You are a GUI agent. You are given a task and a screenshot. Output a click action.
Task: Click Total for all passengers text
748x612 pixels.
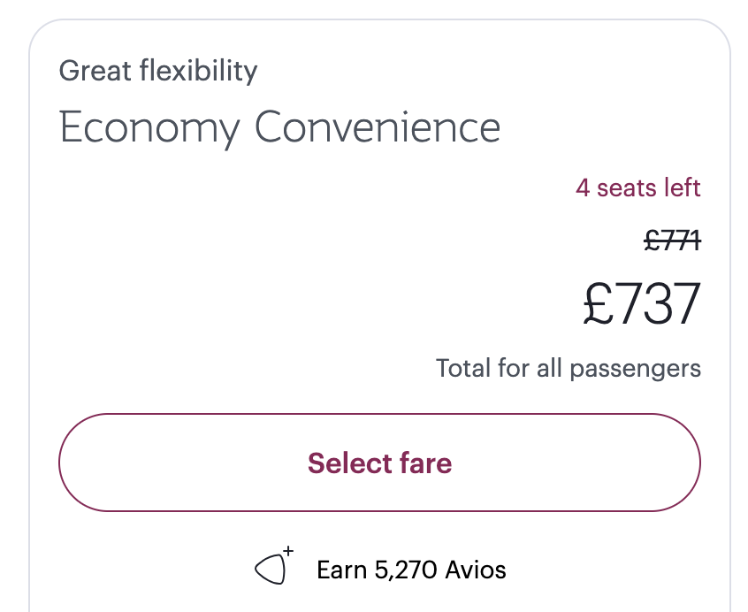[x=568, y=368]
